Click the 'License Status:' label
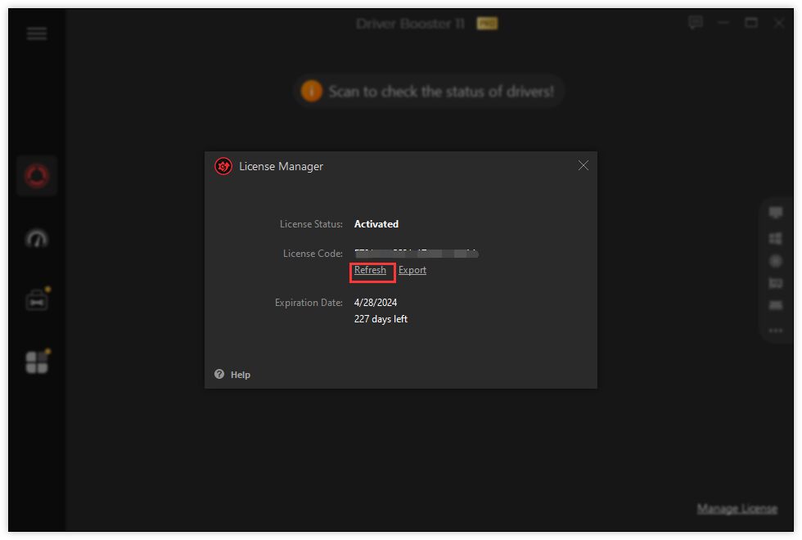This screenshot has width=802, height=540. [311, 224]
